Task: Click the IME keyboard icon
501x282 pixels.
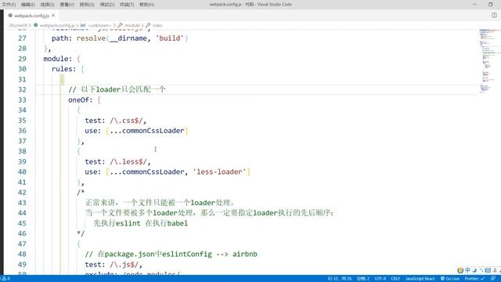Action: tap(488, 270)
